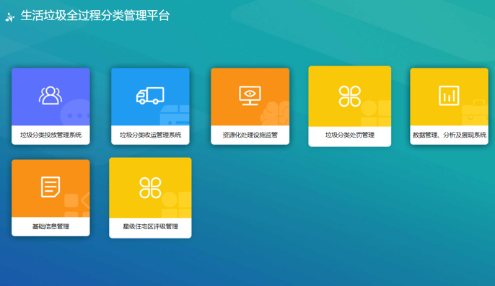Click the document note icon
495x286 pixels.
51,187
